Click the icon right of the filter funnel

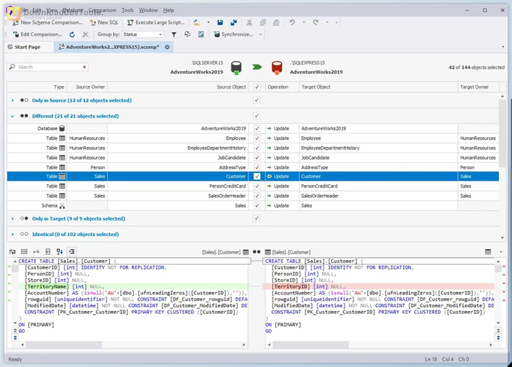pyautogui.click(x=188, y=34)
